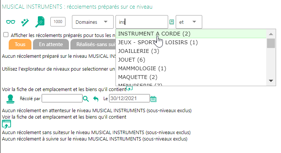Switch to the Tous tab
Viewport: 281px width, 153px height.
pyautogui.click(x=20, y=44)
